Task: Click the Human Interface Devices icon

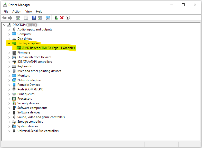Action: click(14, 57)
